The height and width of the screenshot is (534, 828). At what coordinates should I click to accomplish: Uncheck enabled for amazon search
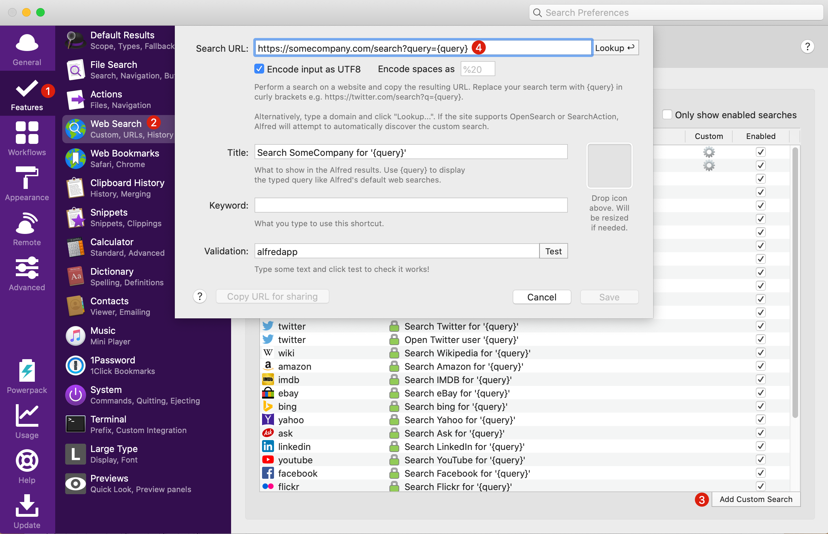click(760, 366)
